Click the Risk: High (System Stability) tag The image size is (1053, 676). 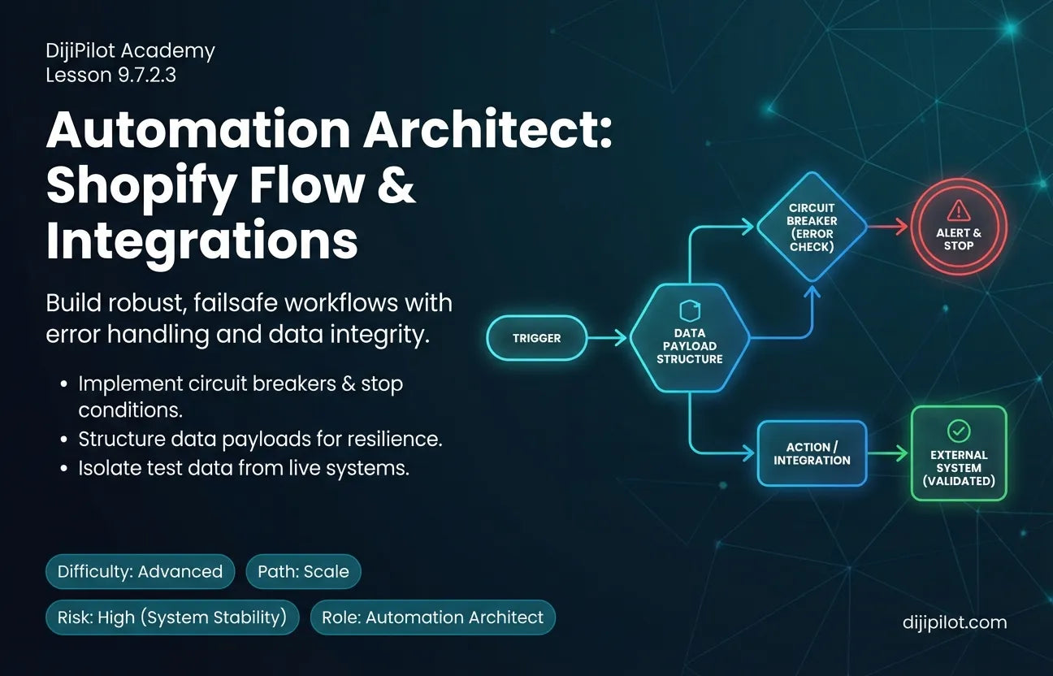(172, 617)
